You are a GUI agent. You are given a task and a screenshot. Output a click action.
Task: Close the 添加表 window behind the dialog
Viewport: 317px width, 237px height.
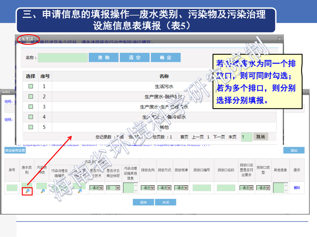(x=307, y=92)
